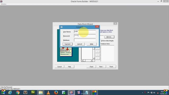Click the Database Items list box
Image resolution: width=169 pixels, height=95 pixels.
click(x=107, y=53)
